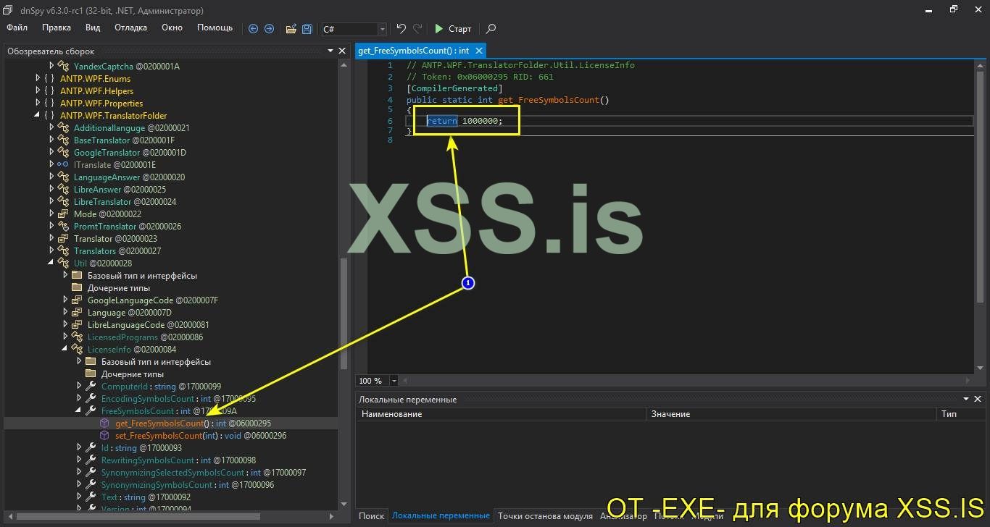Image resolution: width=990 pixels, height=527 pixels.
Task: Open the Отладка menu
Action: click(130, 28)
